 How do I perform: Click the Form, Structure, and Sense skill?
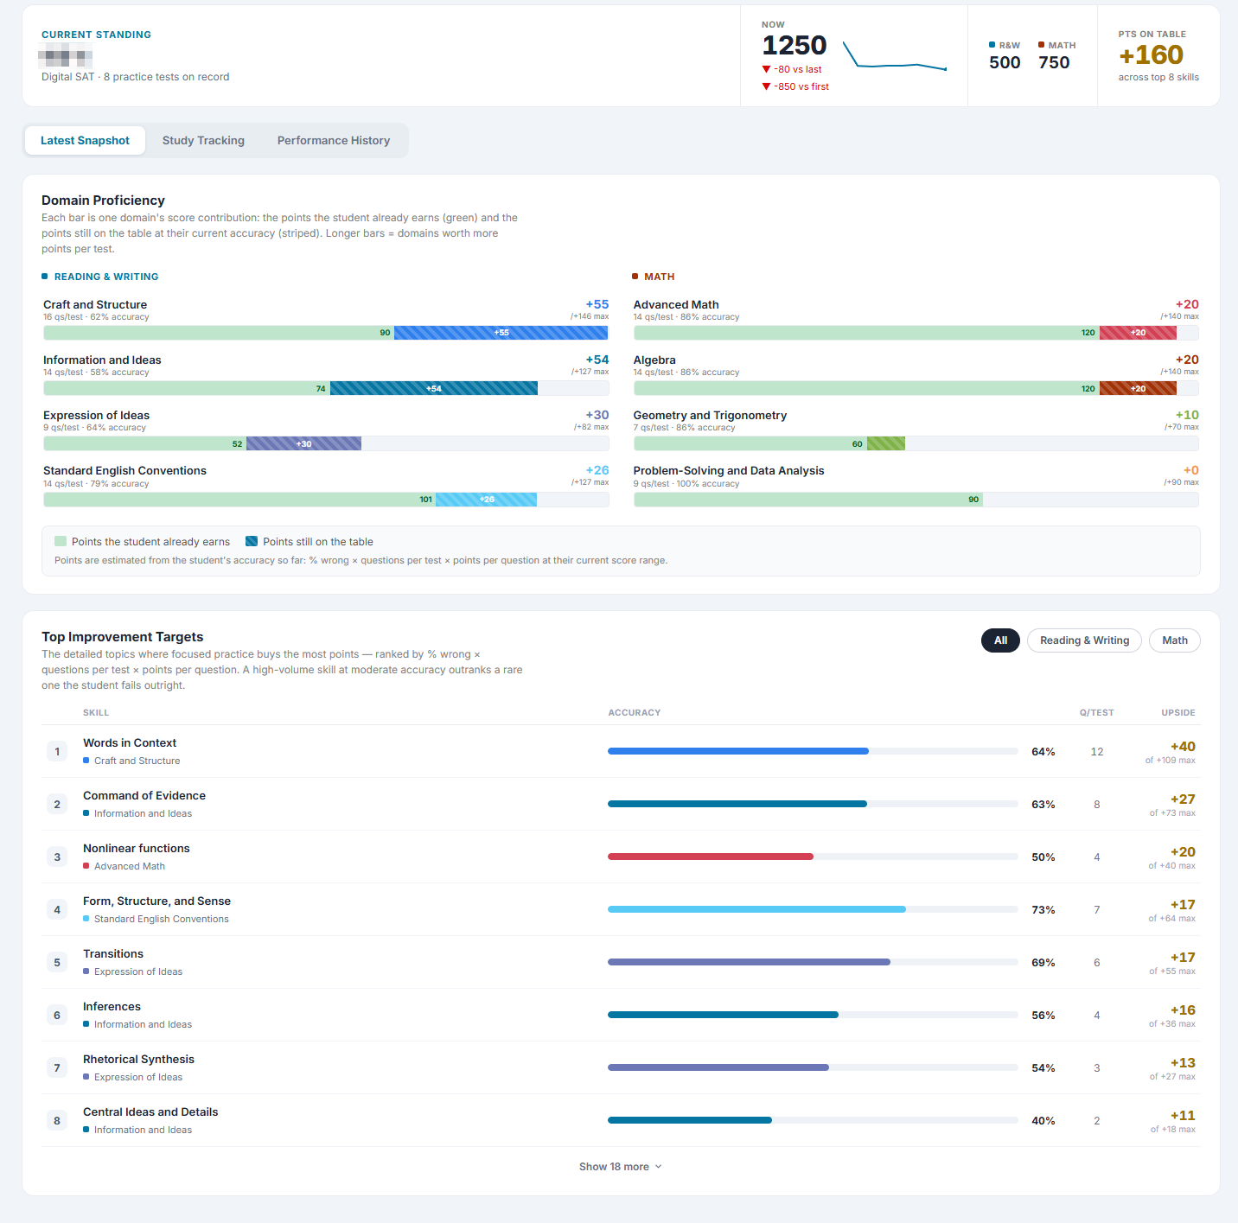coord(156,901)
